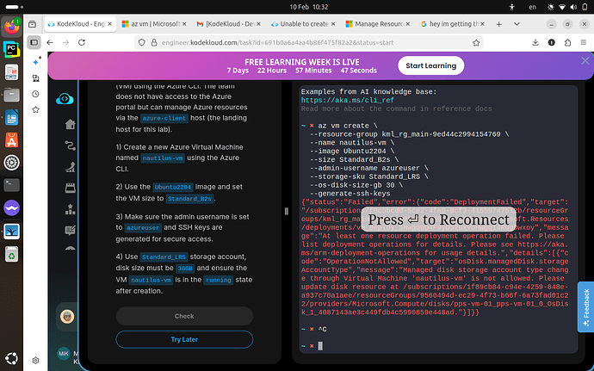Viewport: 594px width, 371px height.
Task: Open the Firefox extensions puzzle icon
Action: point(567,42)
